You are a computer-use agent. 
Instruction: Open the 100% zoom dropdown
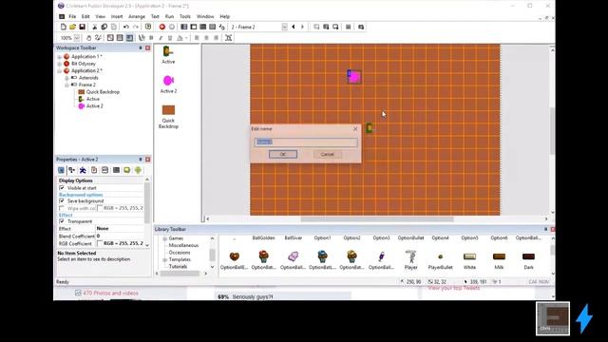77,38
